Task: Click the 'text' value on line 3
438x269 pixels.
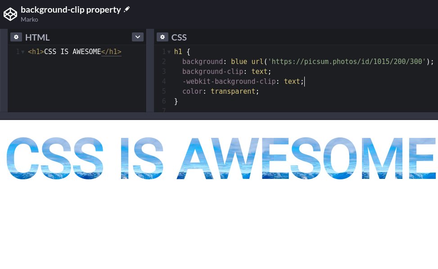Action: [259, 72]
